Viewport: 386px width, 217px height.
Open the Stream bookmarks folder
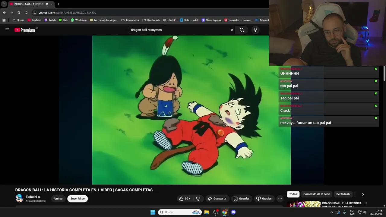click(18, 20)
